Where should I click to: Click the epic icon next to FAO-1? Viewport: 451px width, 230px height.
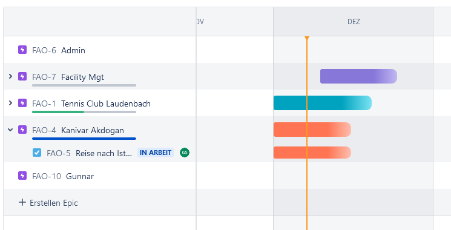coord(22,103)
